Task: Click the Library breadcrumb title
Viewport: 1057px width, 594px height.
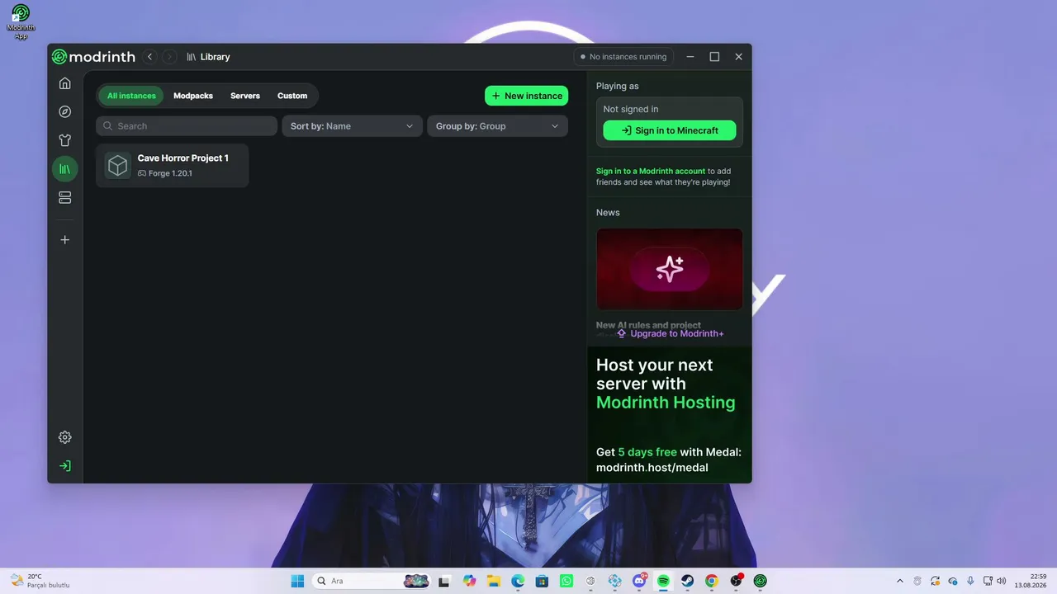Action: (215, 57)
